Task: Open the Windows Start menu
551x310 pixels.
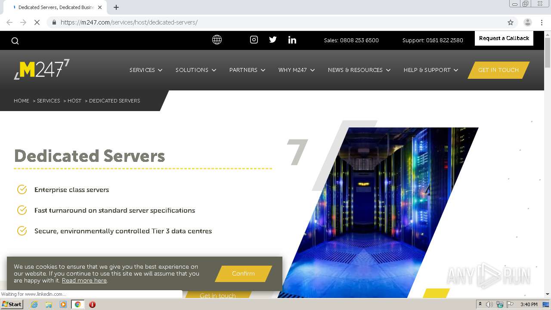Action: 12,304
